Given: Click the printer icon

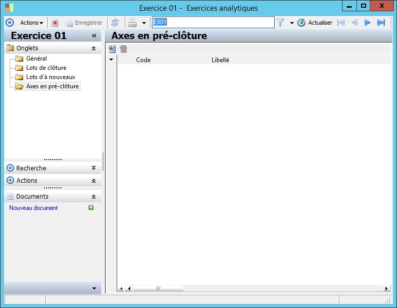Looking at the screenshot, I should click(x=133, y=23).
